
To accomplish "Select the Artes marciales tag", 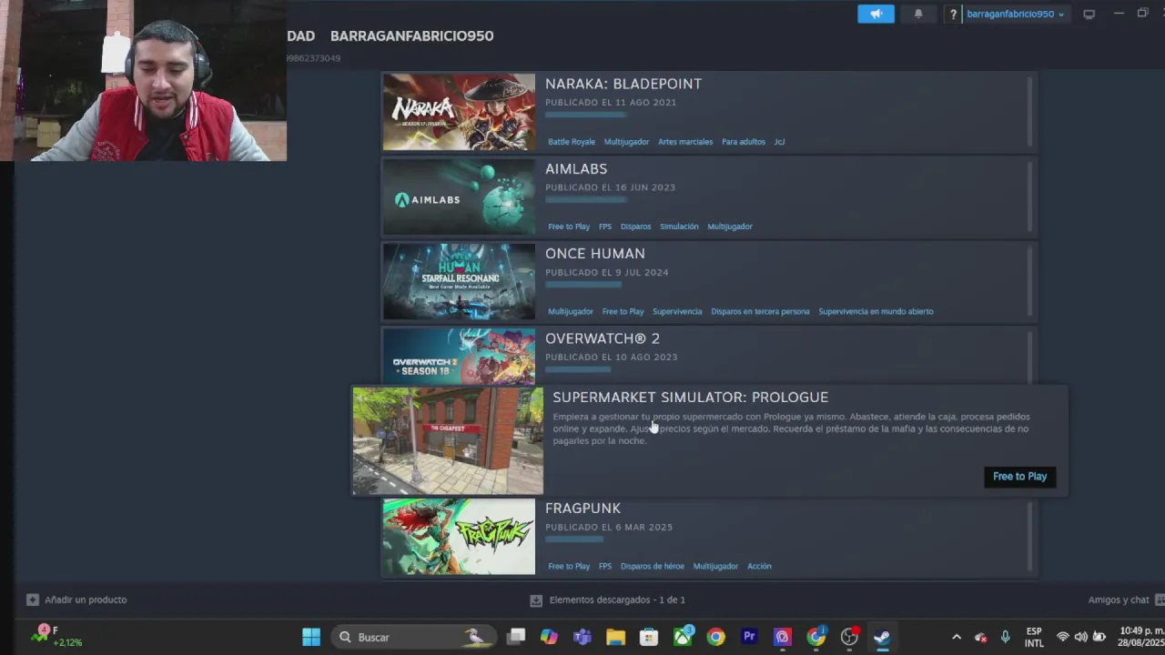I will point(685,142).
